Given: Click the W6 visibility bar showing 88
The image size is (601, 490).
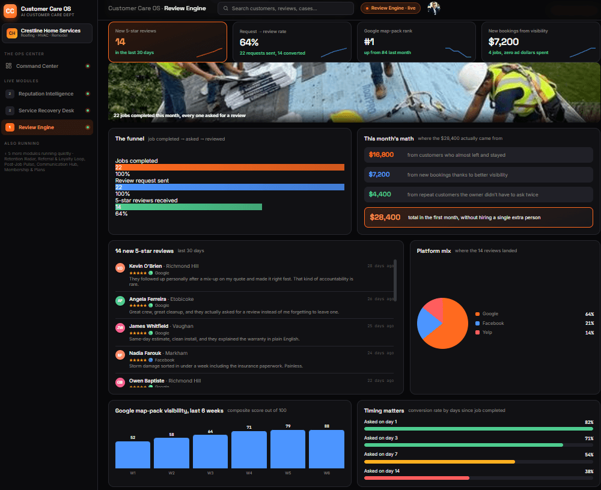Looking at the screenshot, I should (x=326, y=449).
